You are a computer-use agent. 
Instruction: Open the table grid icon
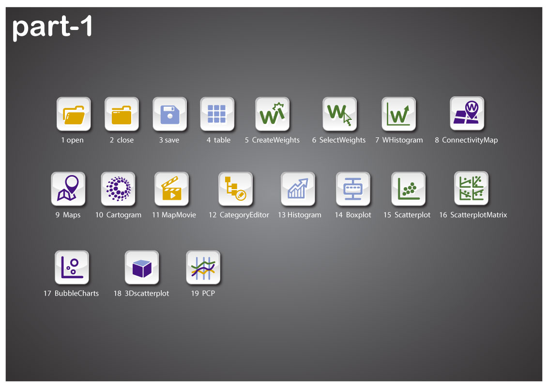(x=217, y=114)
